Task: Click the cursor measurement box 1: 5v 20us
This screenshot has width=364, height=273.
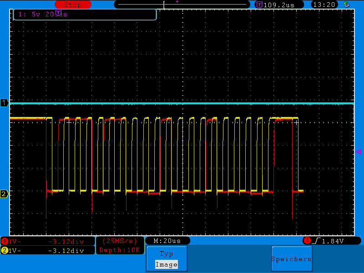Action: [x=85, y=15]
